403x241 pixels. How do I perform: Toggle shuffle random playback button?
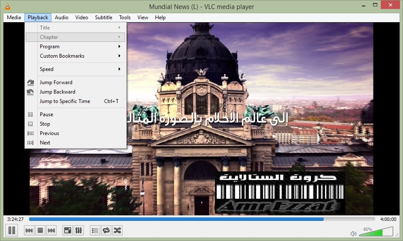point(117,231)
